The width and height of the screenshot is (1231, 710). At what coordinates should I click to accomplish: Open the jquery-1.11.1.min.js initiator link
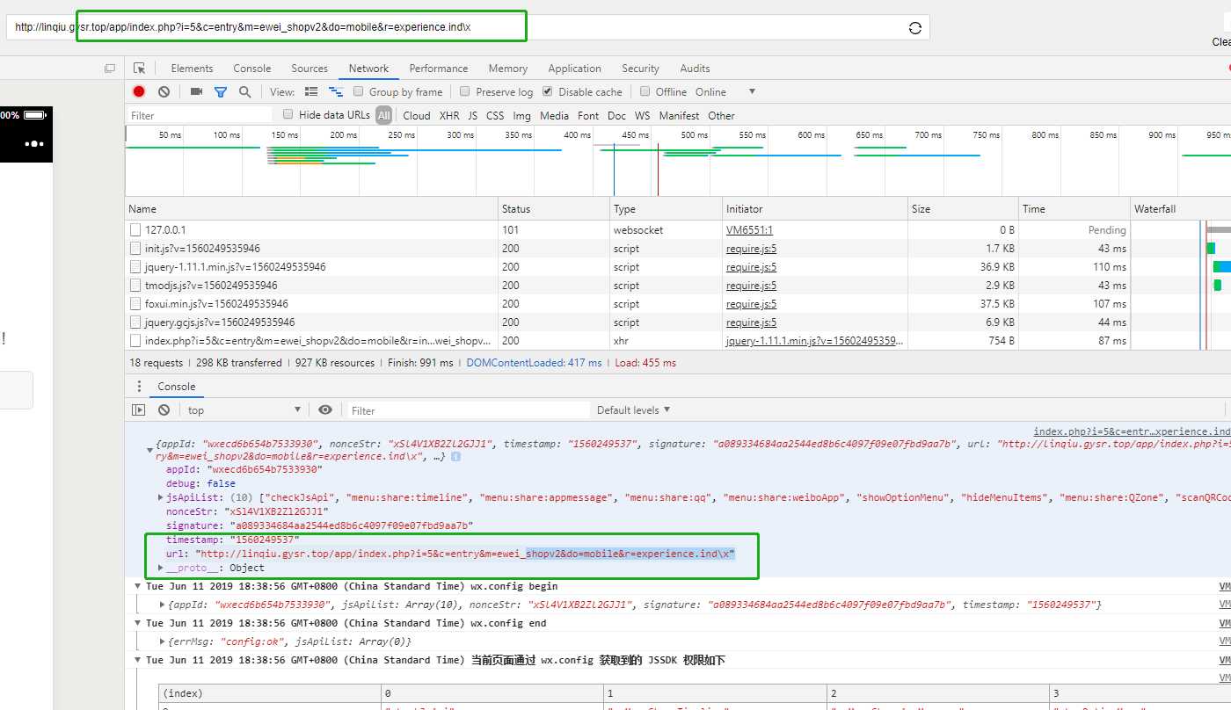coord(814,340)
